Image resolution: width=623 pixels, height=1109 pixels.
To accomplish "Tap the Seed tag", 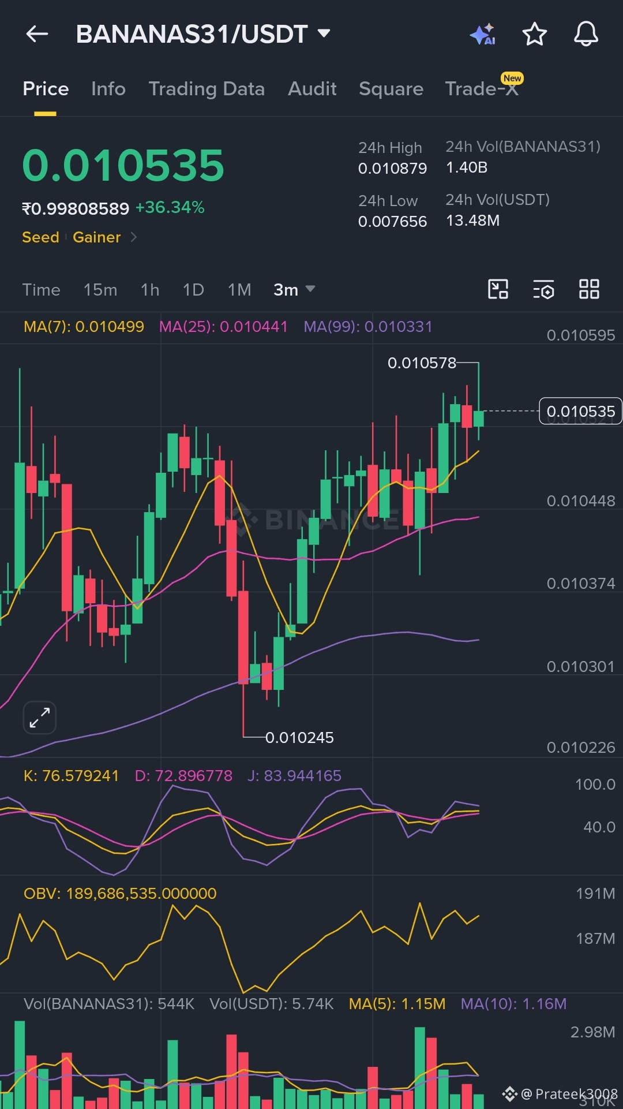I will click(x=40, y=237).
